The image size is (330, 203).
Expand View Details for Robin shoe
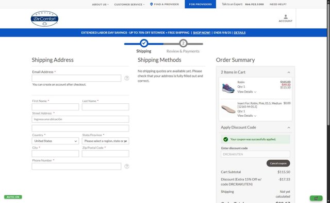click(x=247, y=92)
